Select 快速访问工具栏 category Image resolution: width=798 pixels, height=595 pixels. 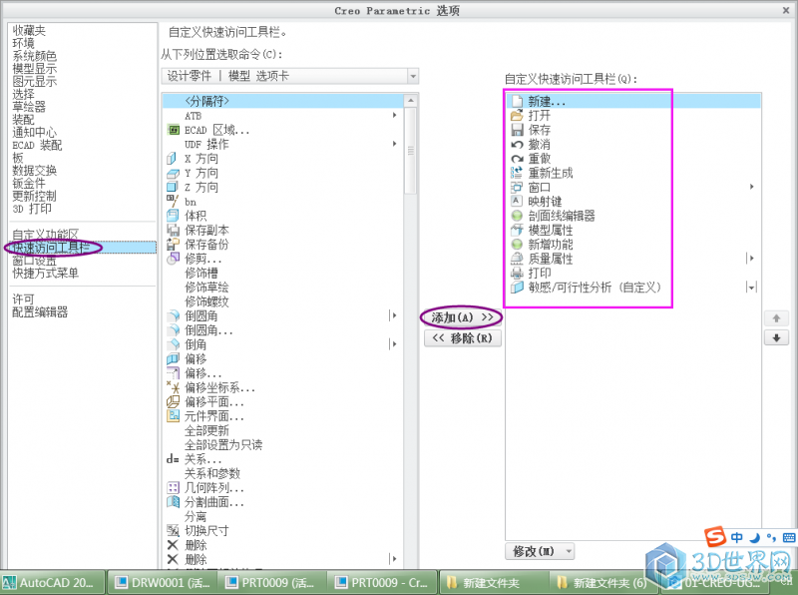tap(83, 248)
